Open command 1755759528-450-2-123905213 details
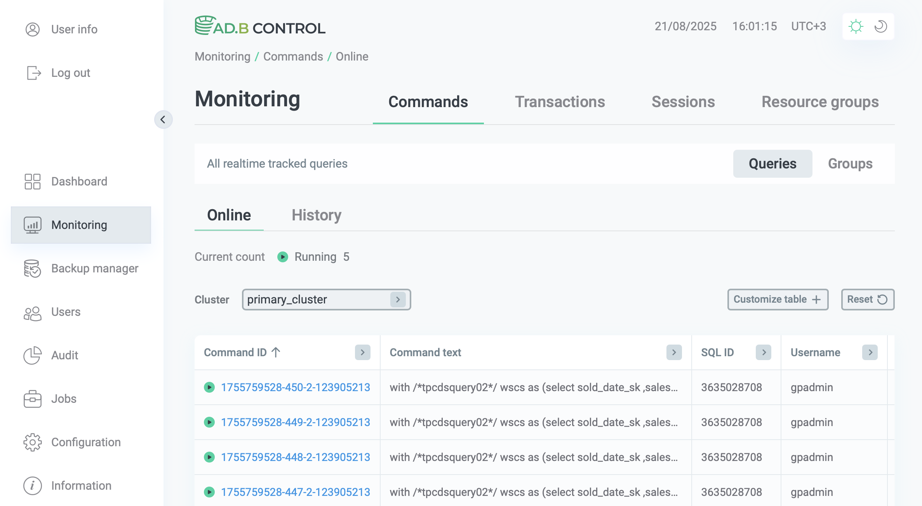The image size is (922, 506). pos(296,387)
